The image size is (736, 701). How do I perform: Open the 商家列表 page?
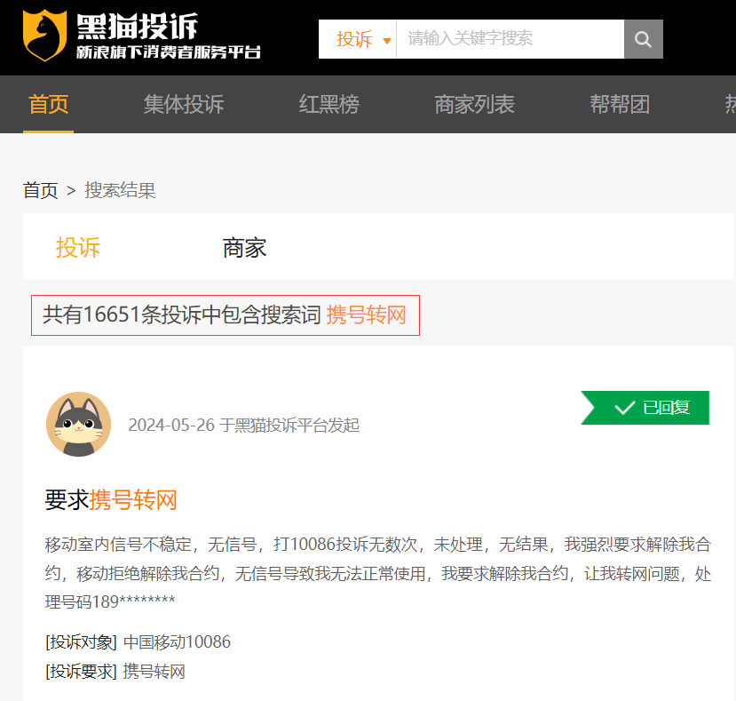point(474,104)
